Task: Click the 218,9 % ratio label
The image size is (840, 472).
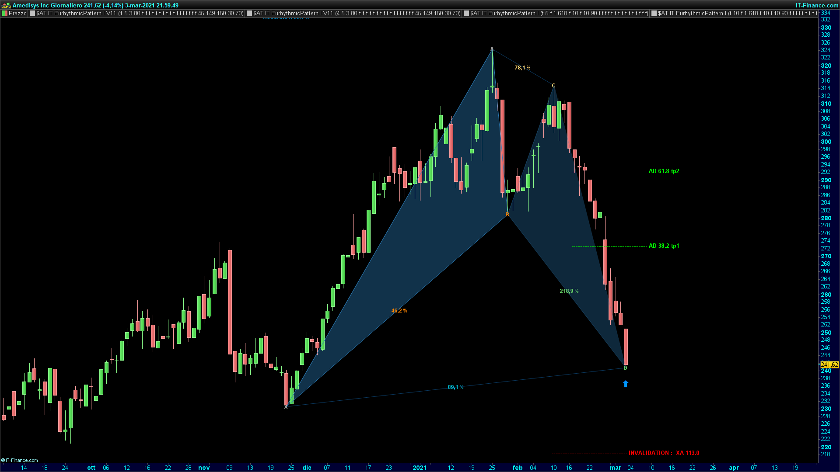Action: pyautogui.click(x=569, y=291)
